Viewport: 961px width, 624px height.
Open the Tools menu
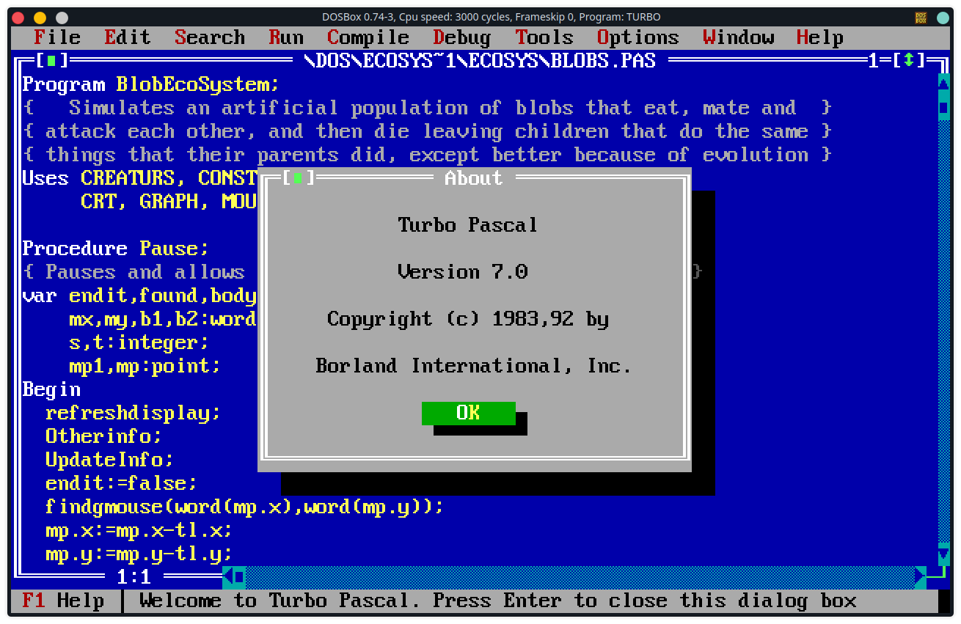544,37
